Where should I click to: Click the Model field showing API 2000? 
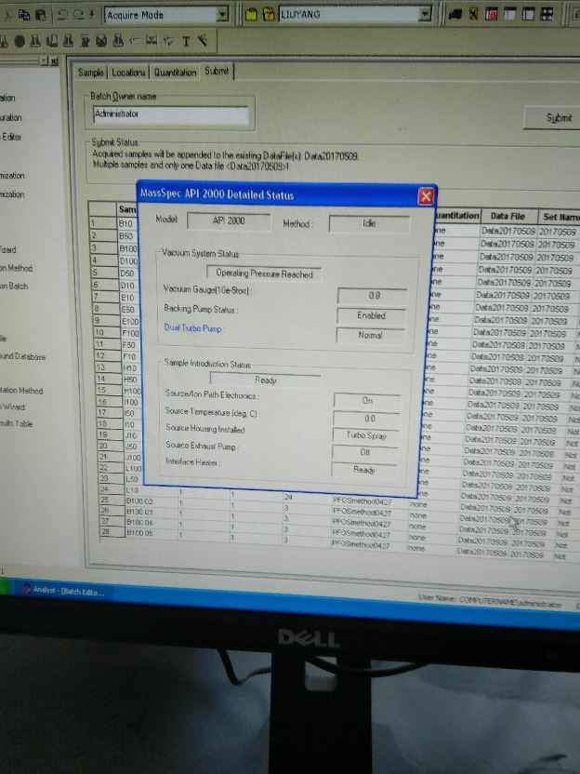[x=229, y=220]
